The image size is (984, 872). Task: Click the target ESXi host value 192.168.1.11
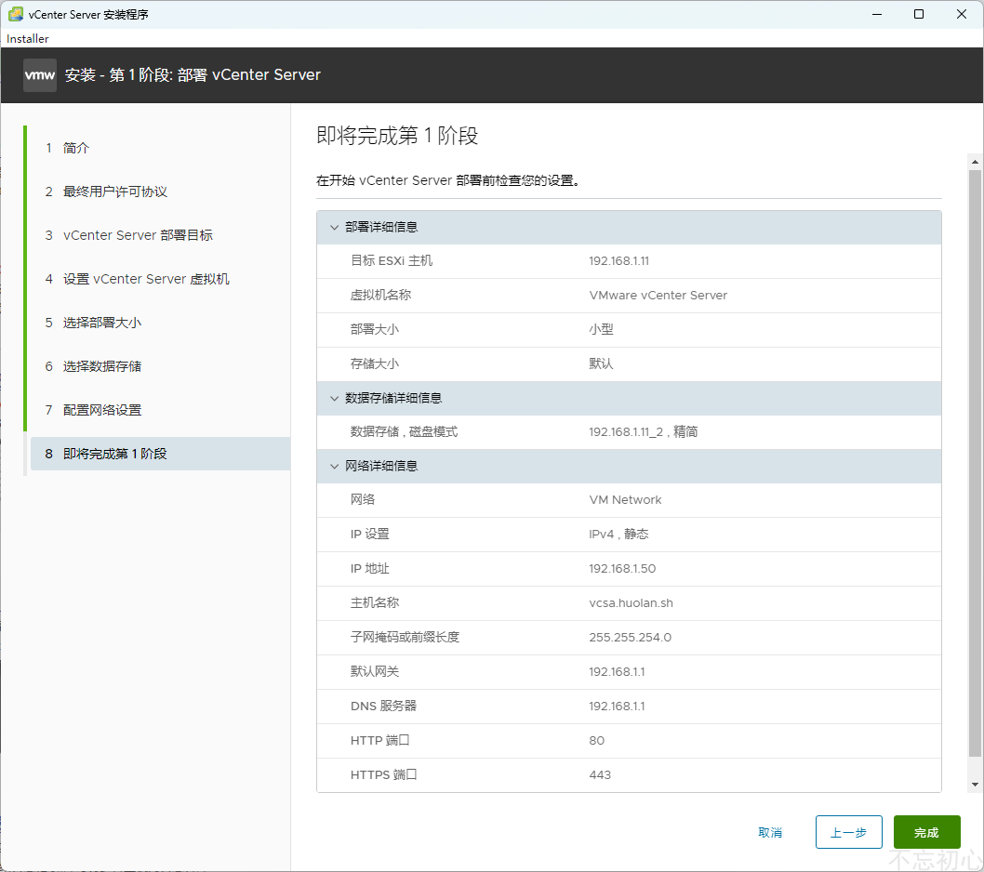pyautogui.click(x=618, y=261)
